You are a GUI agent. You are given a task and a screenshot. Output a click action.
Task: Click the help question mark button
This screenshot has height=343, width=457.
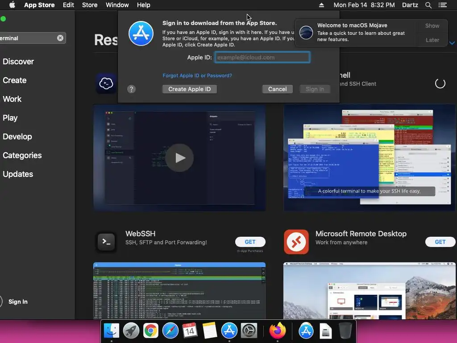tap(132, 89)
